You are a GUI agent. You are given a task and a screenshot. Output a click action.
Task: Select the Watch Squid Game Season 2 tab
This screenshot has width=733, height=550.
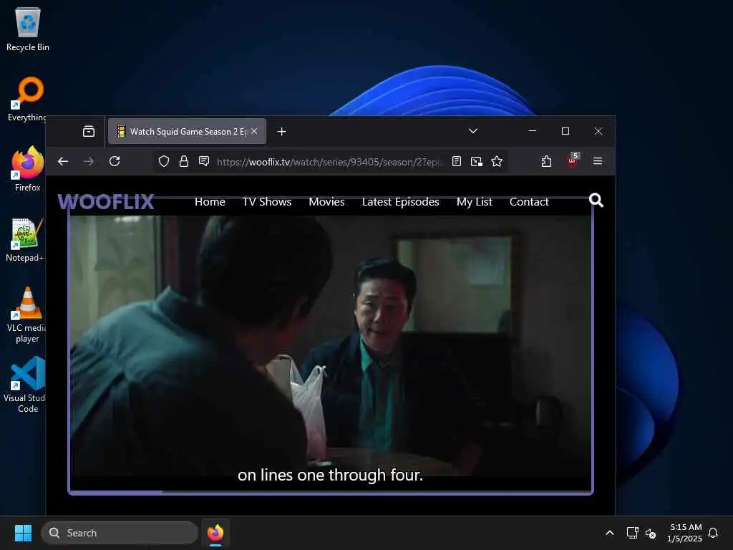point(187,132)
